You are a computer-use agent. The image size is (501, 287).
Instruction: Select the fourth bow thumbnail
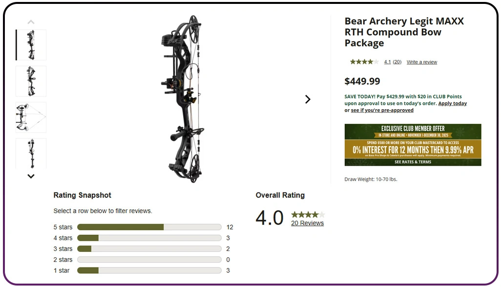coord(31,153)
